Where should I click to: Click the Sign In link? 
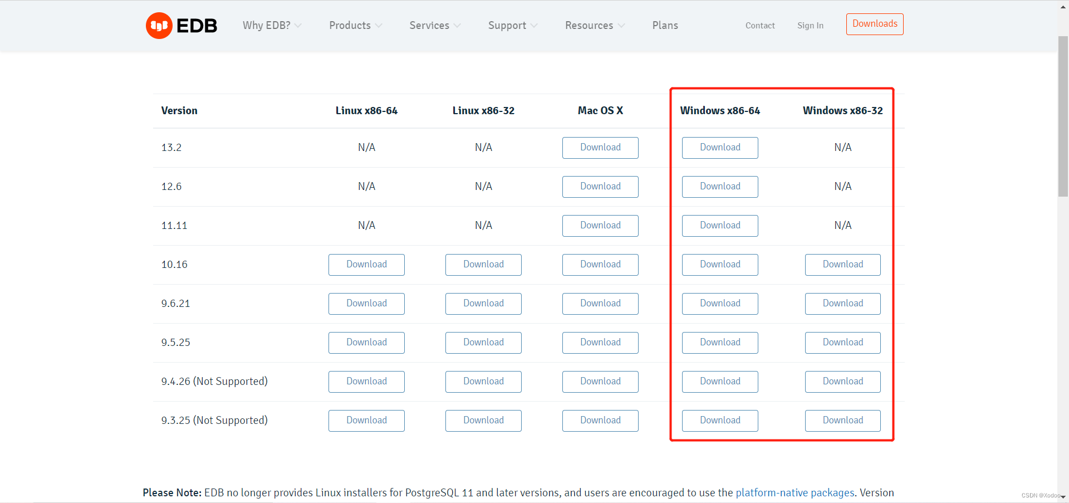[x=810, y=26]
